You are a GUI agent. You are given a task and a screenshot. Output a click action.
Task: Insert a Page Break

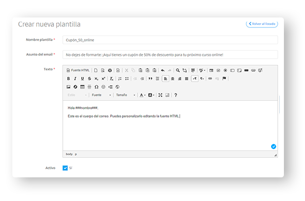pyautogui.click(x=110, y=87)
